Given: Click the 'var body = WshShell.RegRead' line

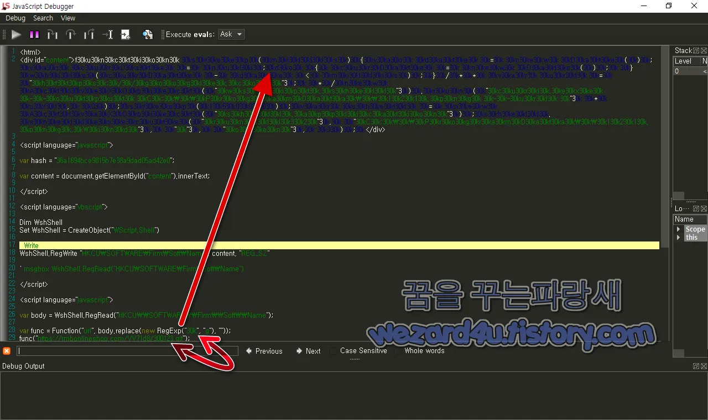Looking at the screenshot, I should point(147,315).
